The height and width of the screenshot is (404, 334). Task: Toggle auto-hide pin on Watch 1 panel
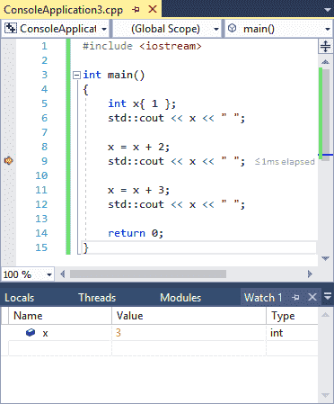(x=295, y=297)
